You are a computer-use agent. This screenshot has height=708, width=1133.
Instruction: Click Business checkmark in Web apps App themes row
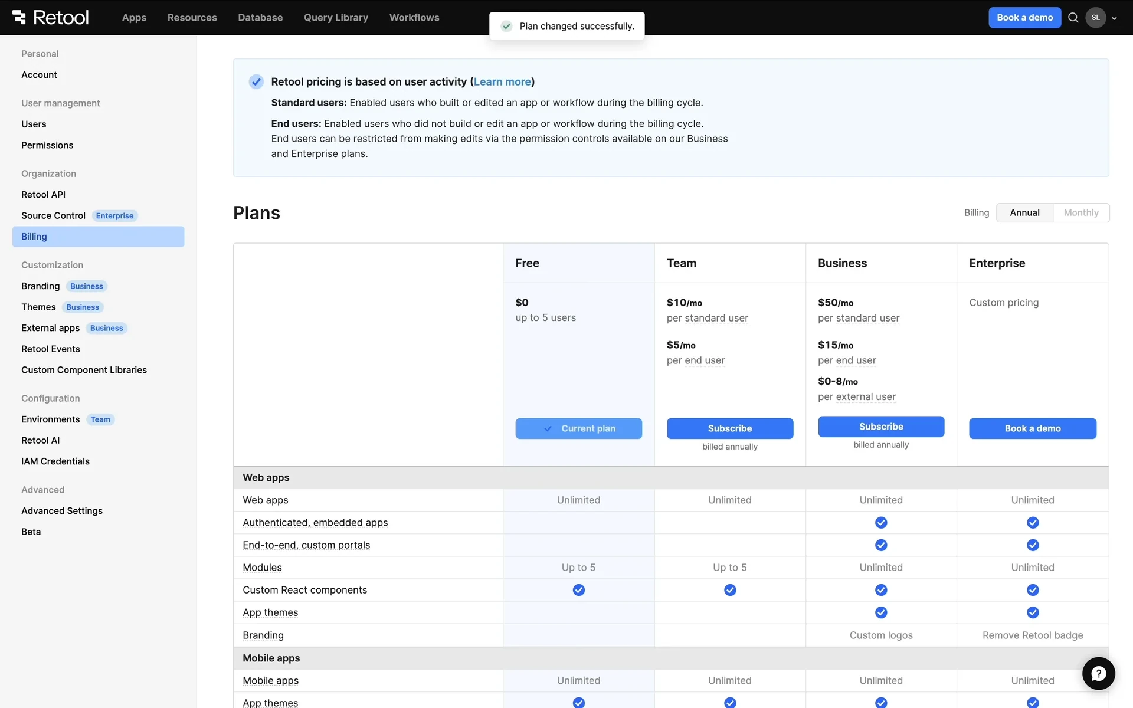[x=881, y=612]
